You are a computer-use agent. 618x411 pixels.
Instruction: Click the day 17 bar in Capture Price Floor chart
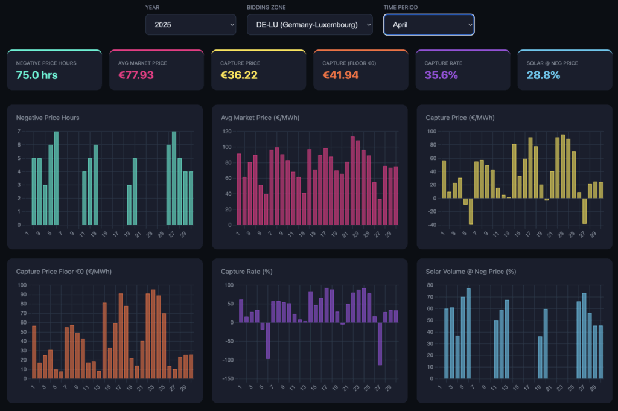(x=121, y=336)
